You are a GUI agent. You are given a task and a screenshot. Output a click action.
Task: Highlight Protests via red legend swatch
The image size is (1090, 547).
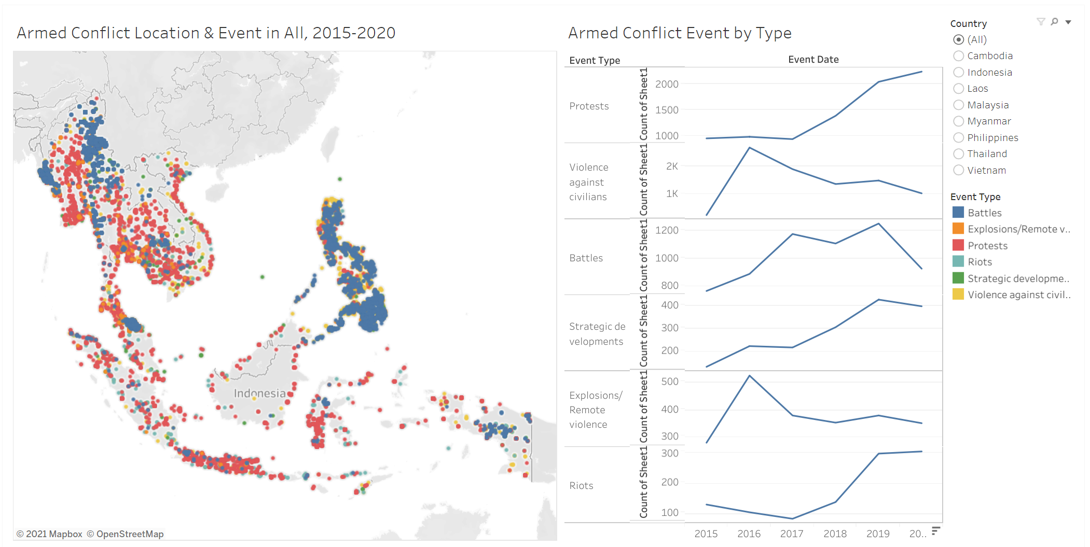[958, 245]
